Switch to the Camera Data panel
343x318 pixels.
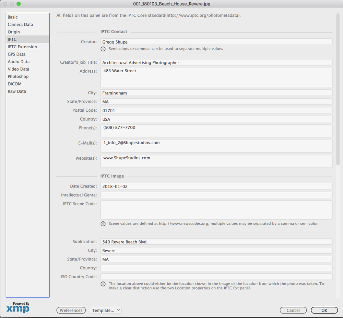click(x=21, y=24)
